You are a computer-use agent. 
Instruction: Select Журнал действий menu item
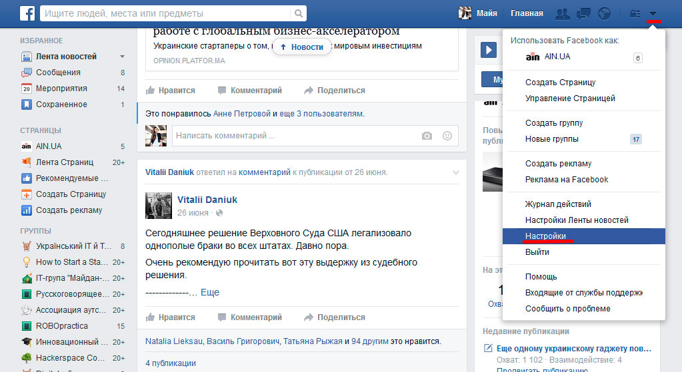point(558,204)
